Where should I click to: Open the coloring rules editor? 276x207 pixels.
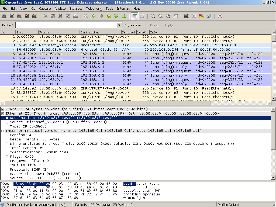pyautogui.click(x=202, y=16)
